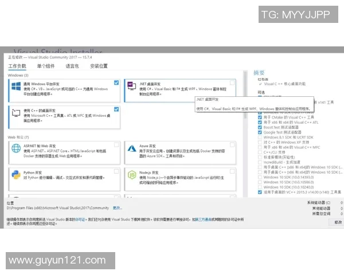The height and width of the screenshot is (275, 344).
Task: Click the 修改 button
Action: [x=338, y=222]
